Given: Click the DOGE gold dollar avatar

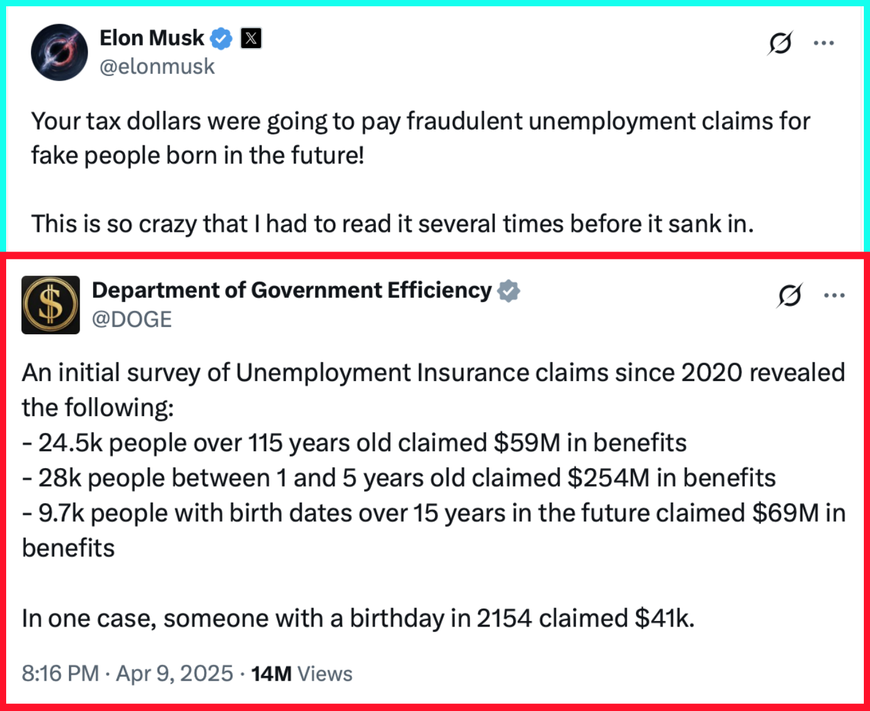Looking at the screenshot, I should coord(51,305).
